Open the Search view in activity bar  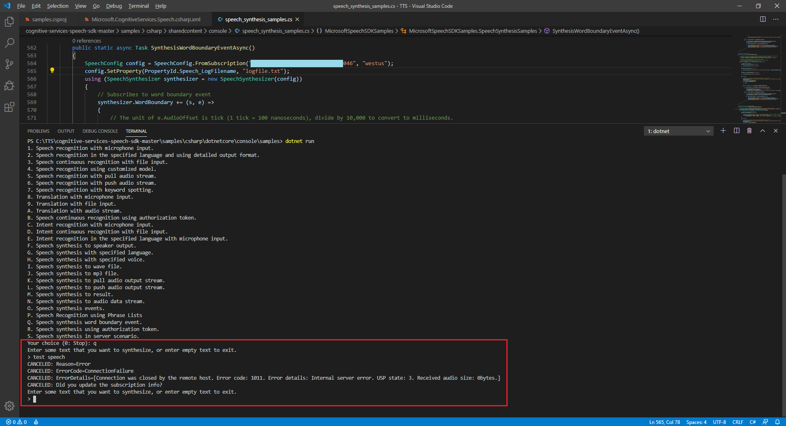[9, 43]
